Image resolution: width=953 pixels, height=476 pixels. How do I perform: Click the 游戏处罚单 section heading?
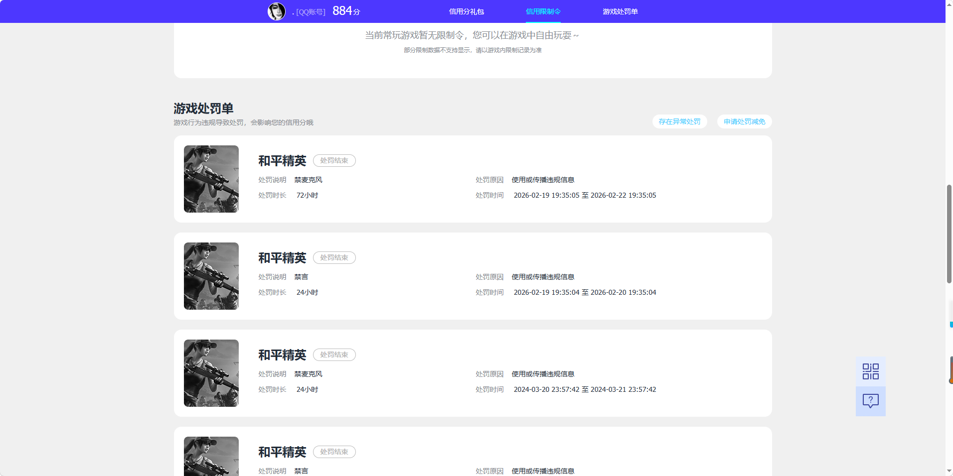click(x=203, y=109)
